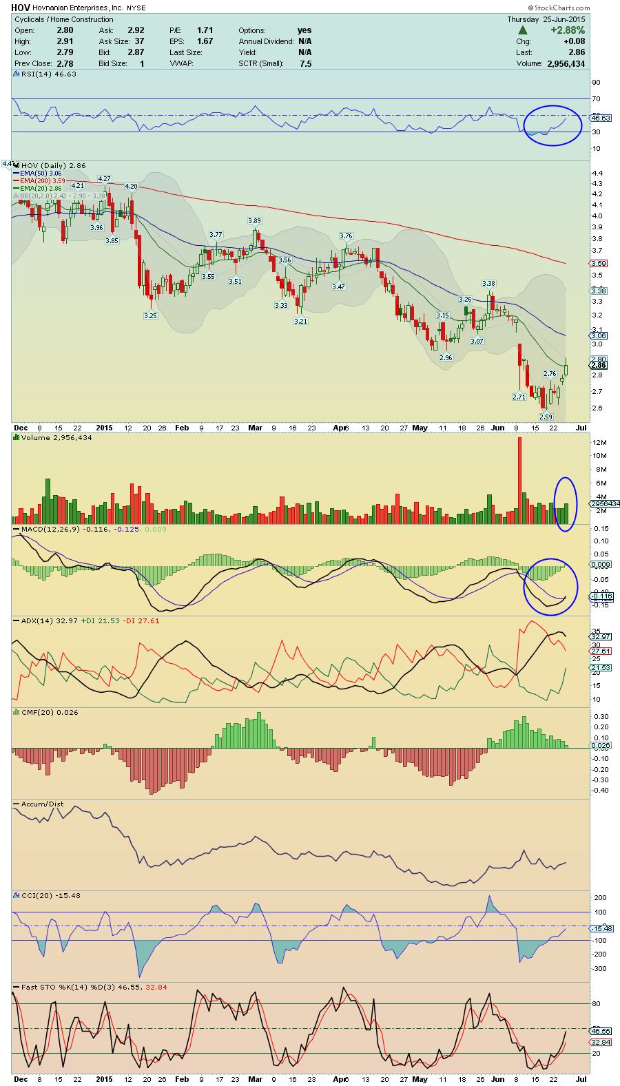Image resolution: width=620 pixels, height=1086 pixels.
Task: Click the 'MACD(12,26,9)' panel label
Action: tap(50, 529)
